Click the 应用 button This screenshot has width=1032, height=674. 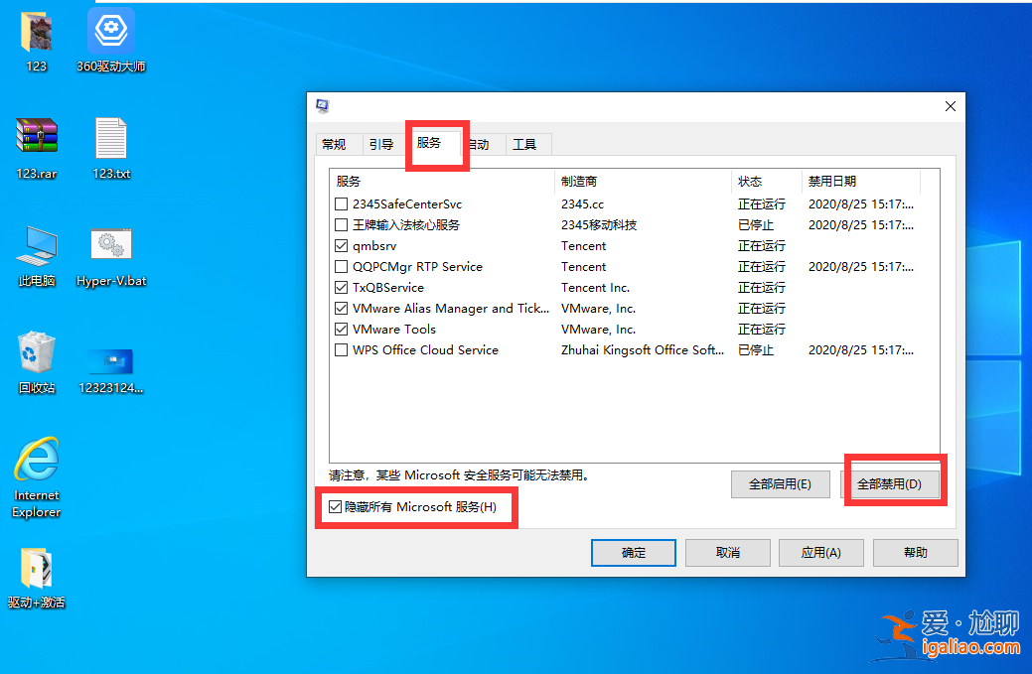(820, 553)
